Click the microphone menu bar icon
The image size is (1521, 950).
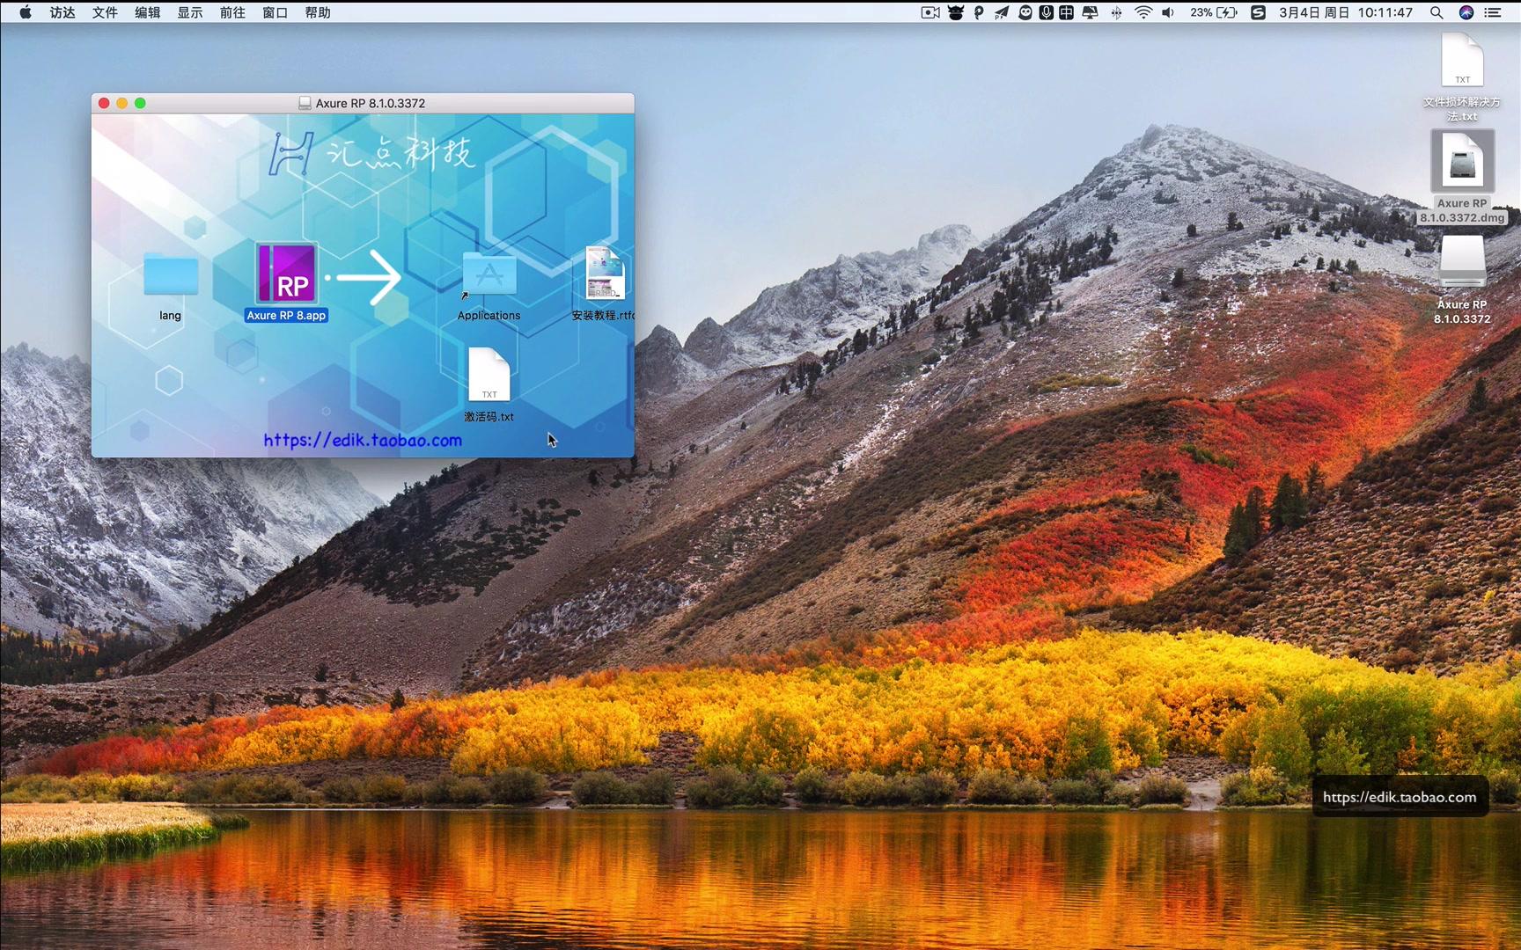(x=1046, y=12)
